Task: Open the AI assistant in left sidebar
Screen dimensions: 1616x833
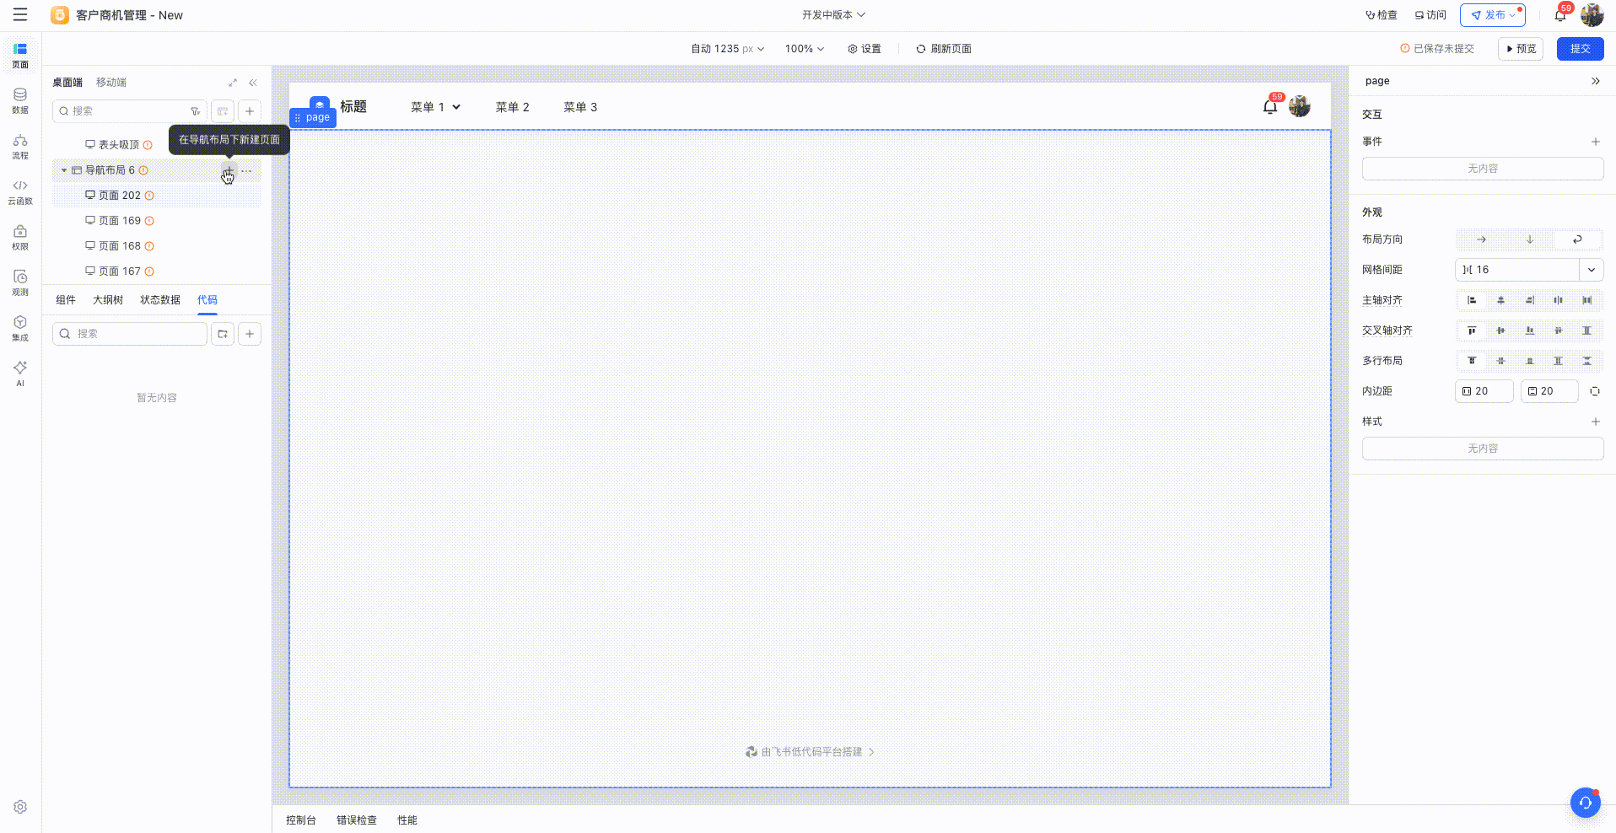Action: [x=20, y=373]
